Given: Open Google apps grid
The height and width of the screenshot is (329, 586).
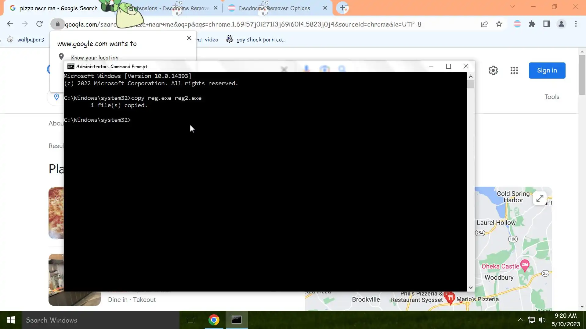Looking at the screenshot, I should (514, 70).
